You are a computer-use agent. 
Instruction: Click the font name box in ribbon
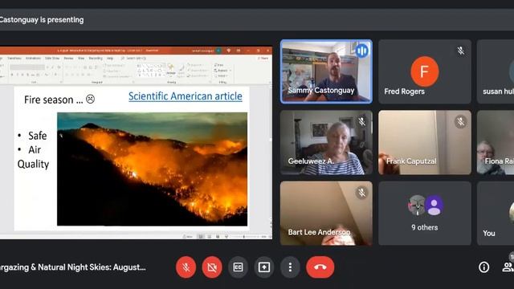tap(27, 67)
